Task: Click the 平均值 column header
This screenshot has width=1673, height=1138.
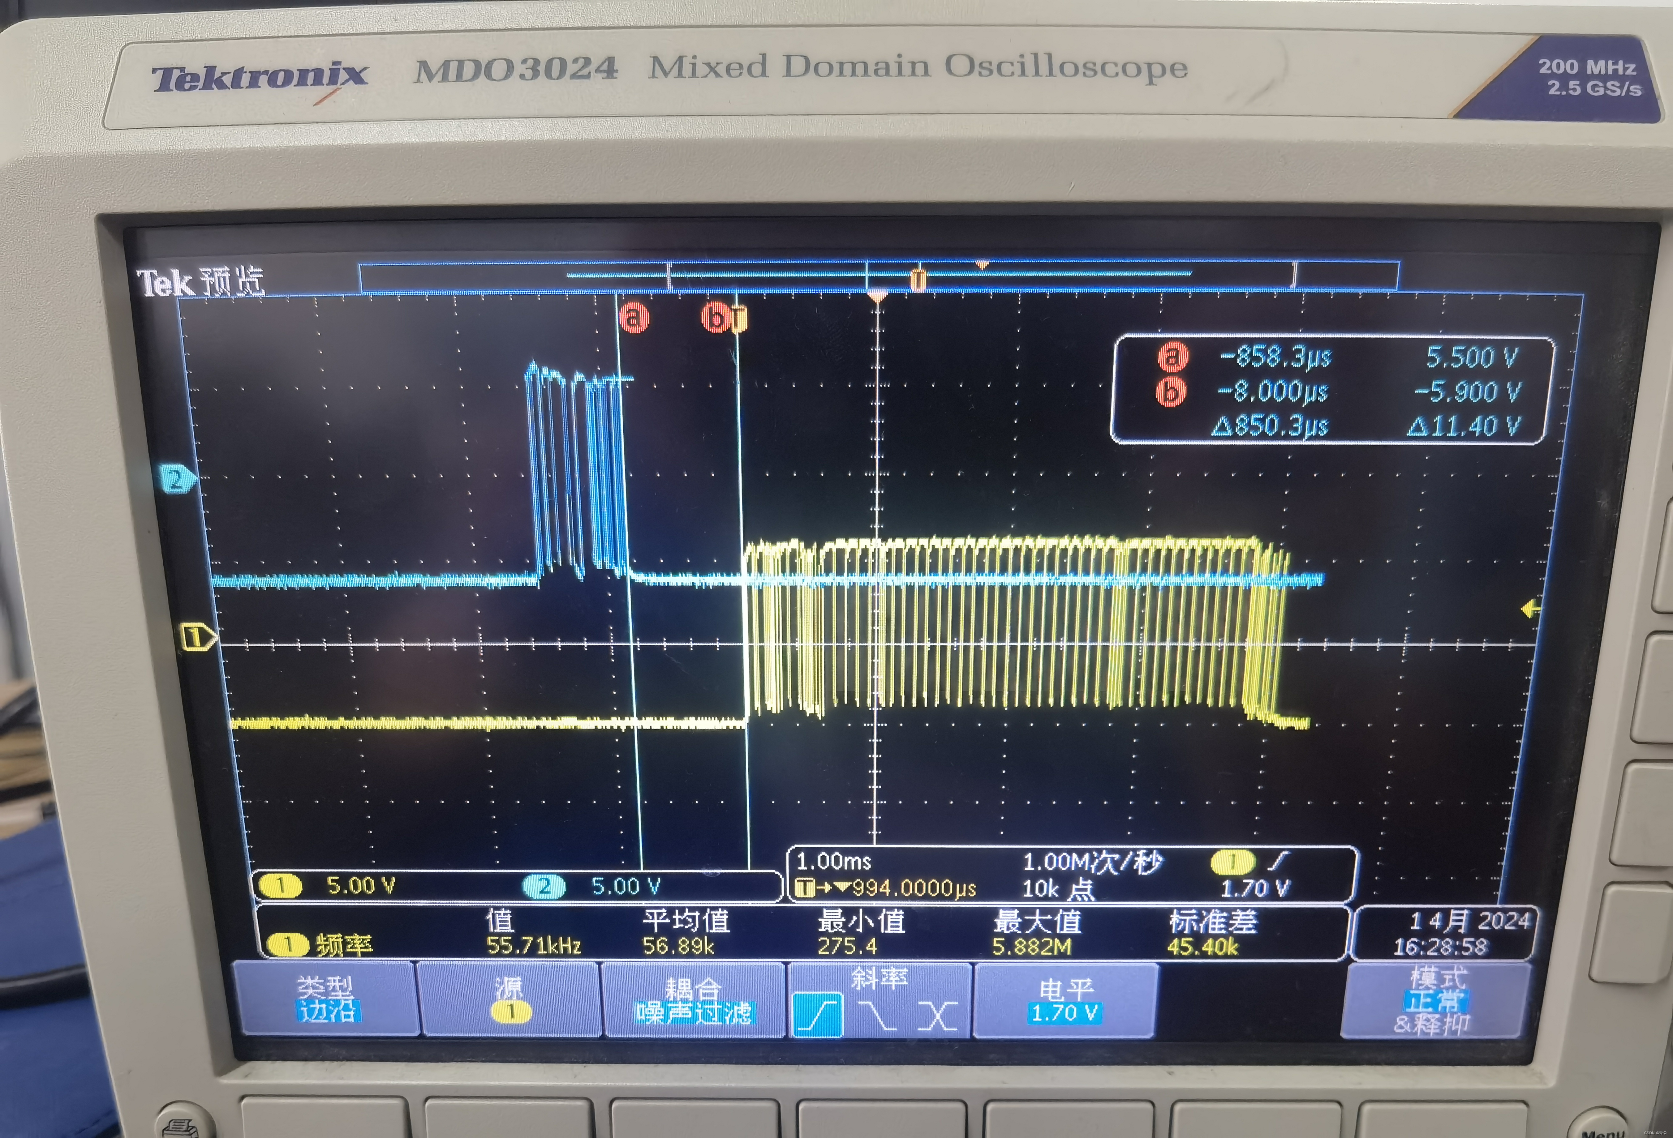Action: click(686, 921)
